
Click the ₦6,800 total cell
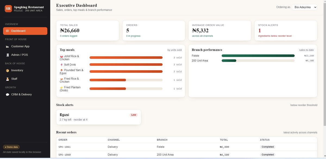[224, 147]
